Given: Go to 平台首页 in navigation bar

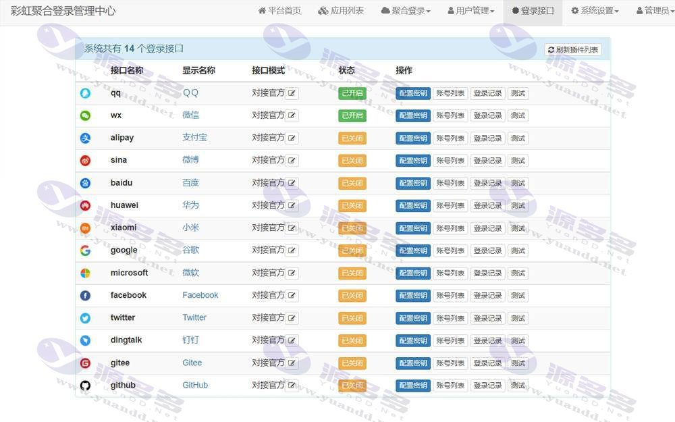Looking at the screenshot, I should click(279, 11).
